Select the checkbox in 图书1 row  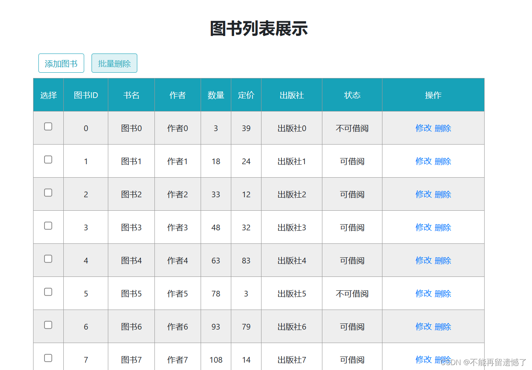[48, 160]
